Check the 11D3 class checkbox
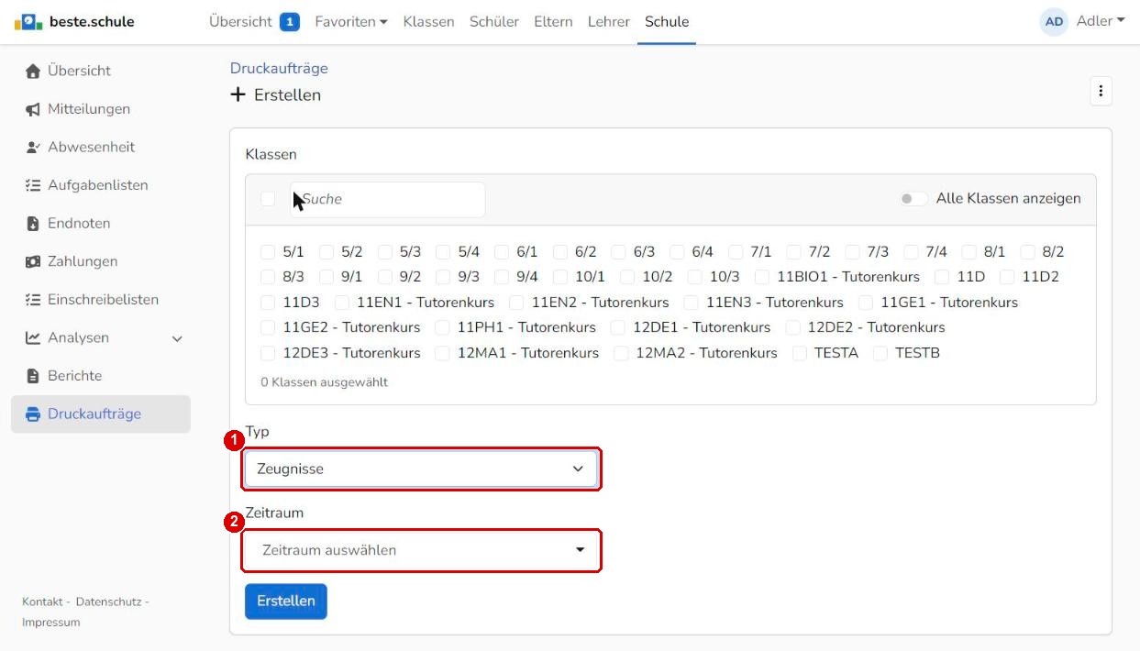 268,303
